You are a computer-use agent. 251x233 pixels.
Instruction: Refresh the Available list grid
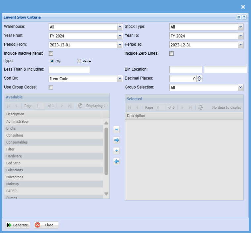[80, 106]
